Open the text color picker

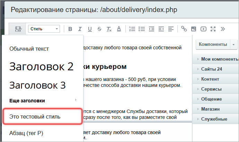(x=119, y=29)
